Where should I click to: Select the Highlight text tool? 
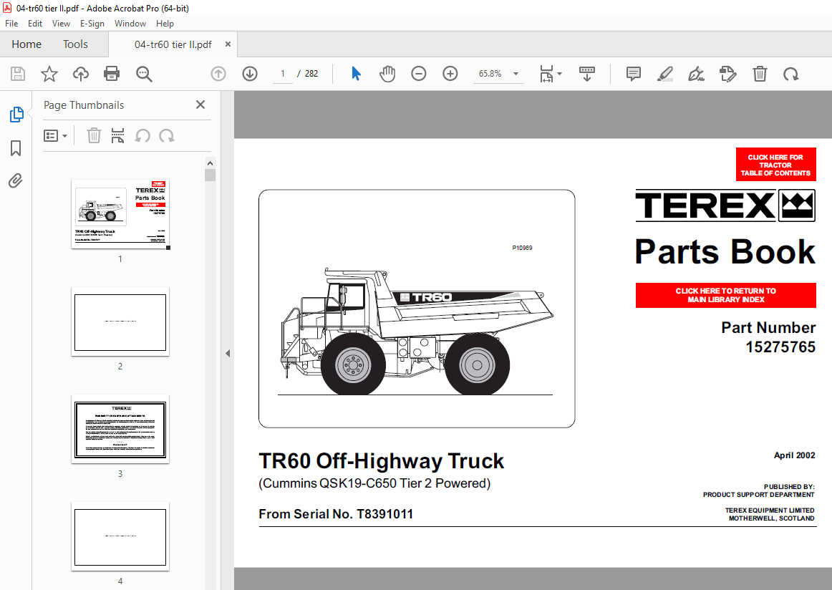pos(665,74)
